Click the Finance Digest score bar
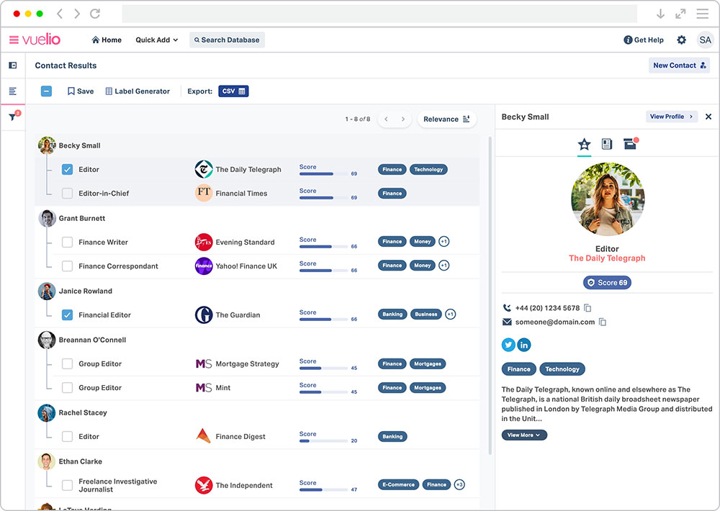 coord(323,441)
